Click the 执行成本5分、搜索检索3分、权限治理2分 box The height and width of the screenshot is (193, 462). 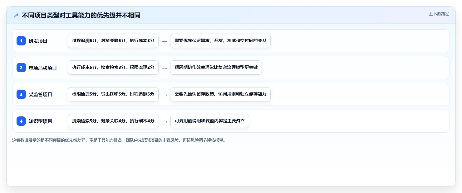coord(113,68)
